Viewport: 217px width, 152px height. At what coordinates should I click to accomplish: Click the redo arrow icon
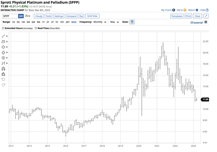pyautogui.click(x=3, y=85)
